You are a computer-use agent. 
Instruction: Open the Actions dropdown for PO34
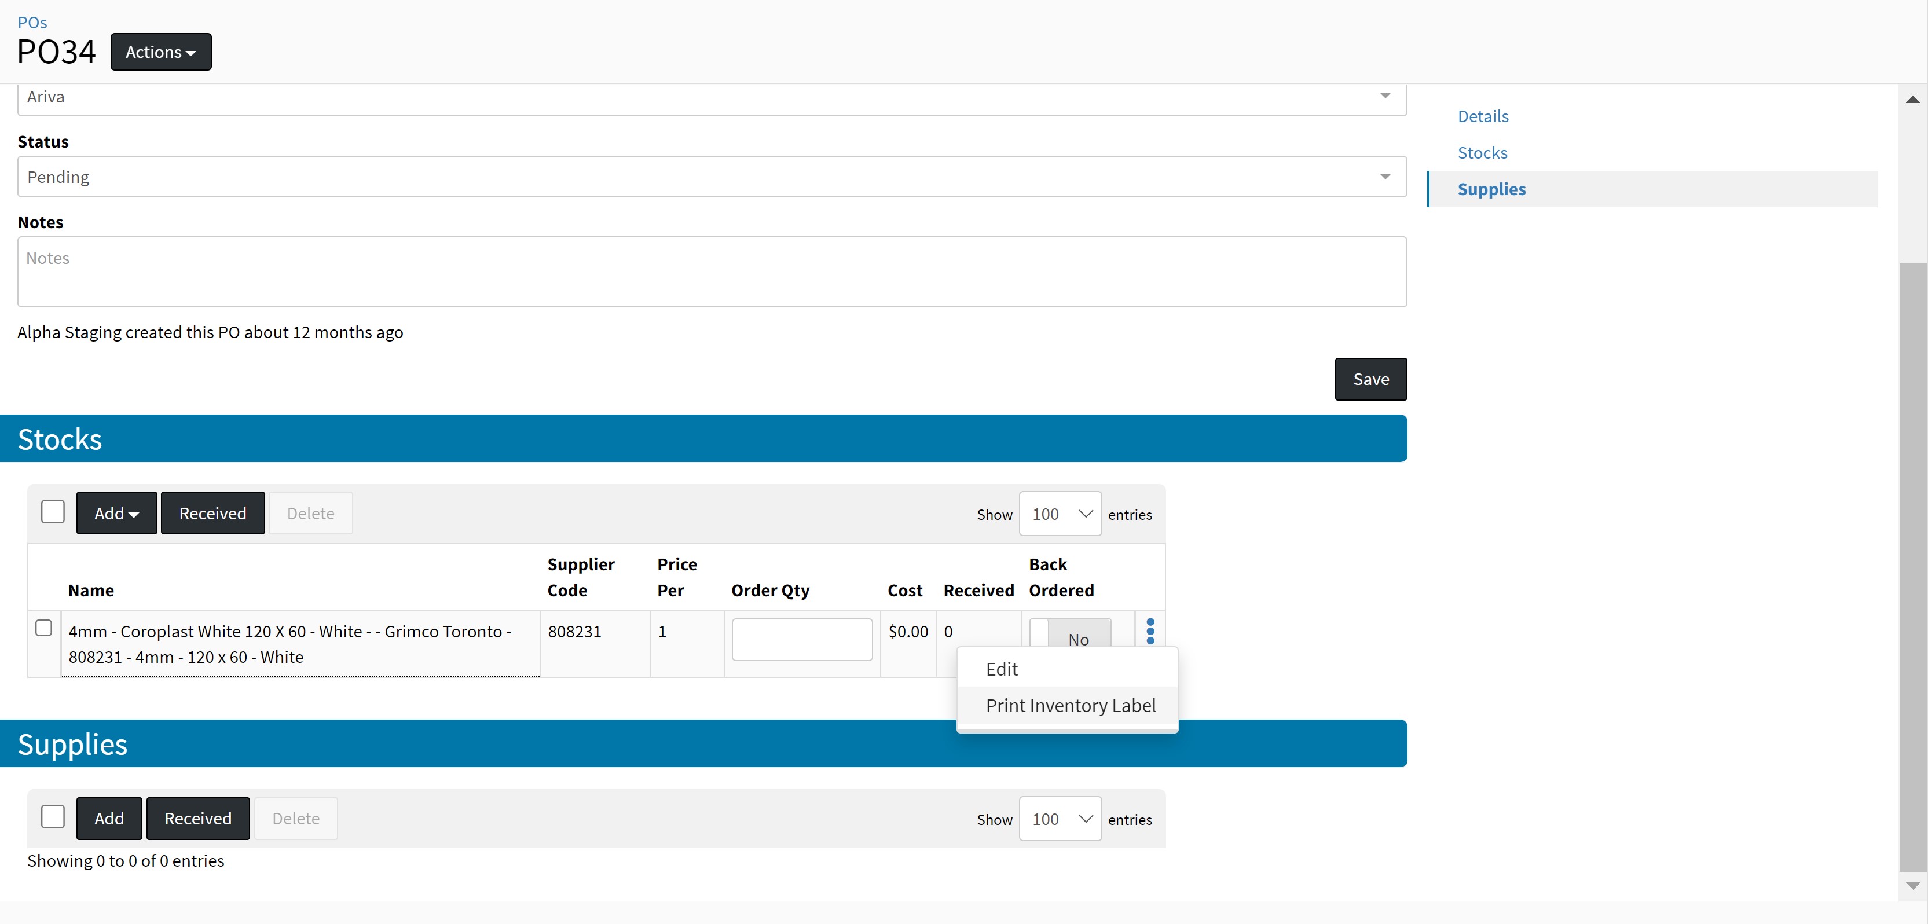(x=160, y=52)
